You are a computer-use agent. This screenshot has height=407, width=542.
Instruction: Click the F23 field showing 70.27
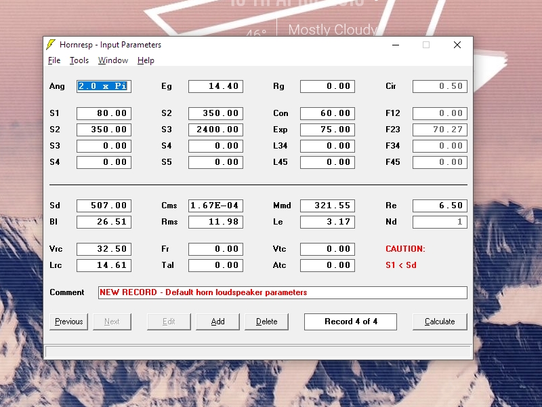tap(440, 130)
